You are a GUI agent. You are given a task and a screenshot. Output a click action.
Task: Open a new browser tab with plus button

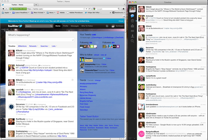[x=36, y=5]
